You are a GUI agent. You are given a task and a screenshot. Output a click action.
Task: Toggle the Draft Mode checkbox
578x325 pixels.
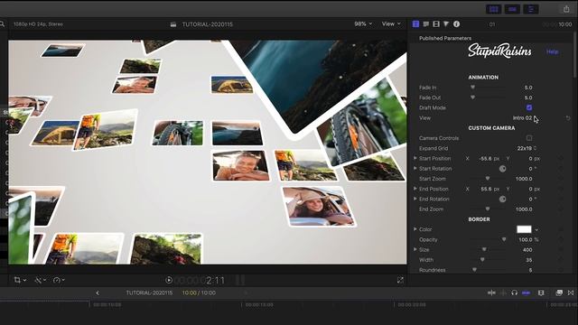[x=529, y=107]
